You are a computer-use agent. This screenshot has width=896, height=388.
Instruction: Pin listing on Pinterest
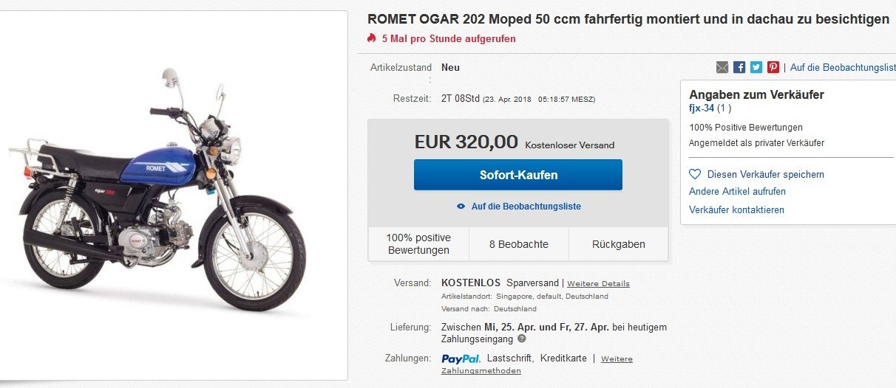tap(773, 67)
